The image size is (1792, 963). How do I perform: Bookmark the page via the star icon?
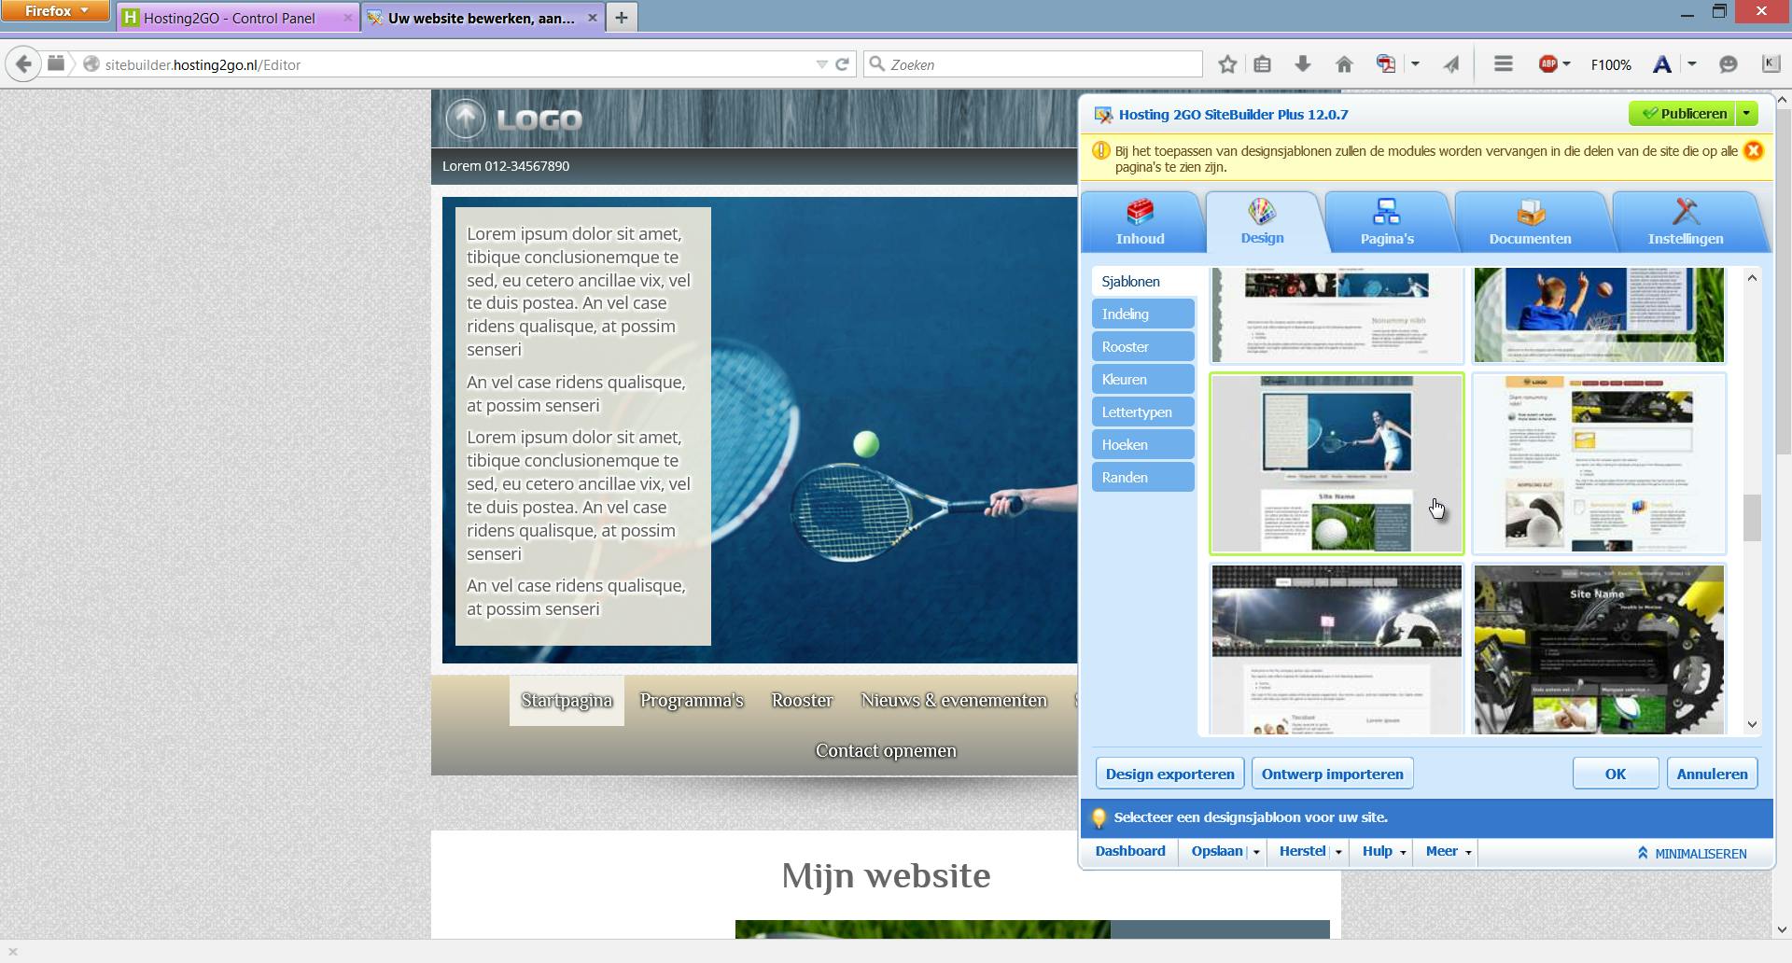tap(1227, 64)
